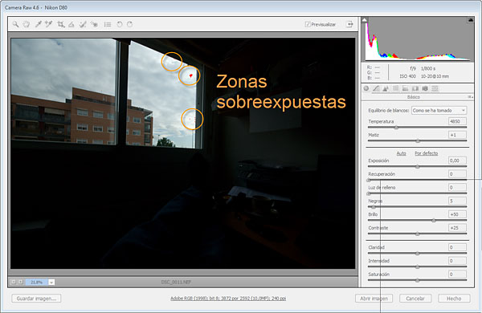Click the Negros slider handle
482x313 pixels.
[x=374, y=207]
